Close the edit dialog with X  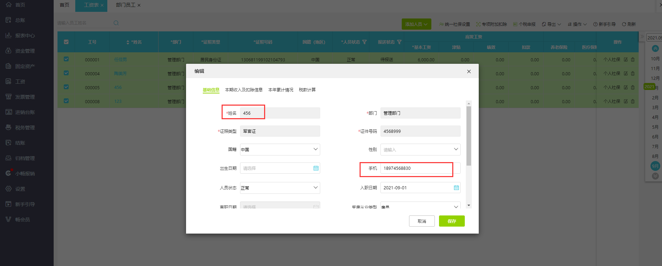[x=469, y=71]
